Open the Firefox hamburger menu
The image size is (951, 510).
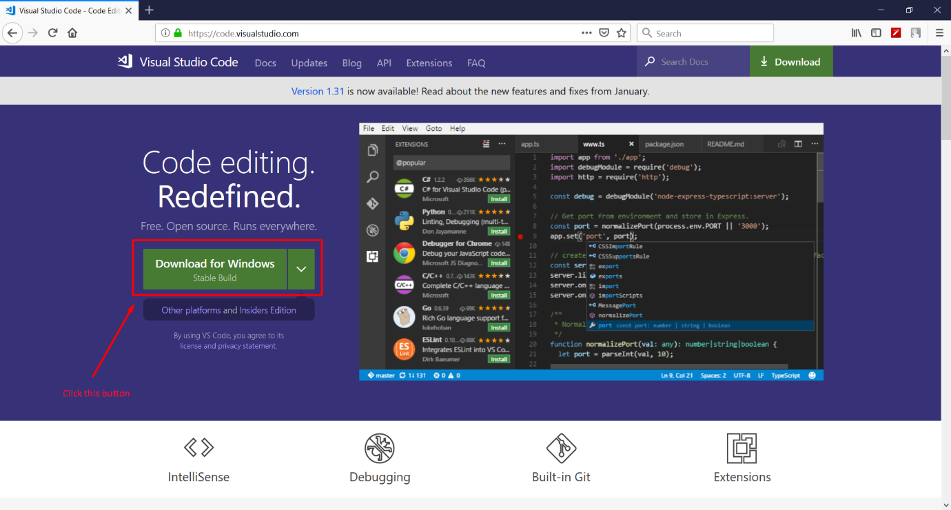pos(939,33)
